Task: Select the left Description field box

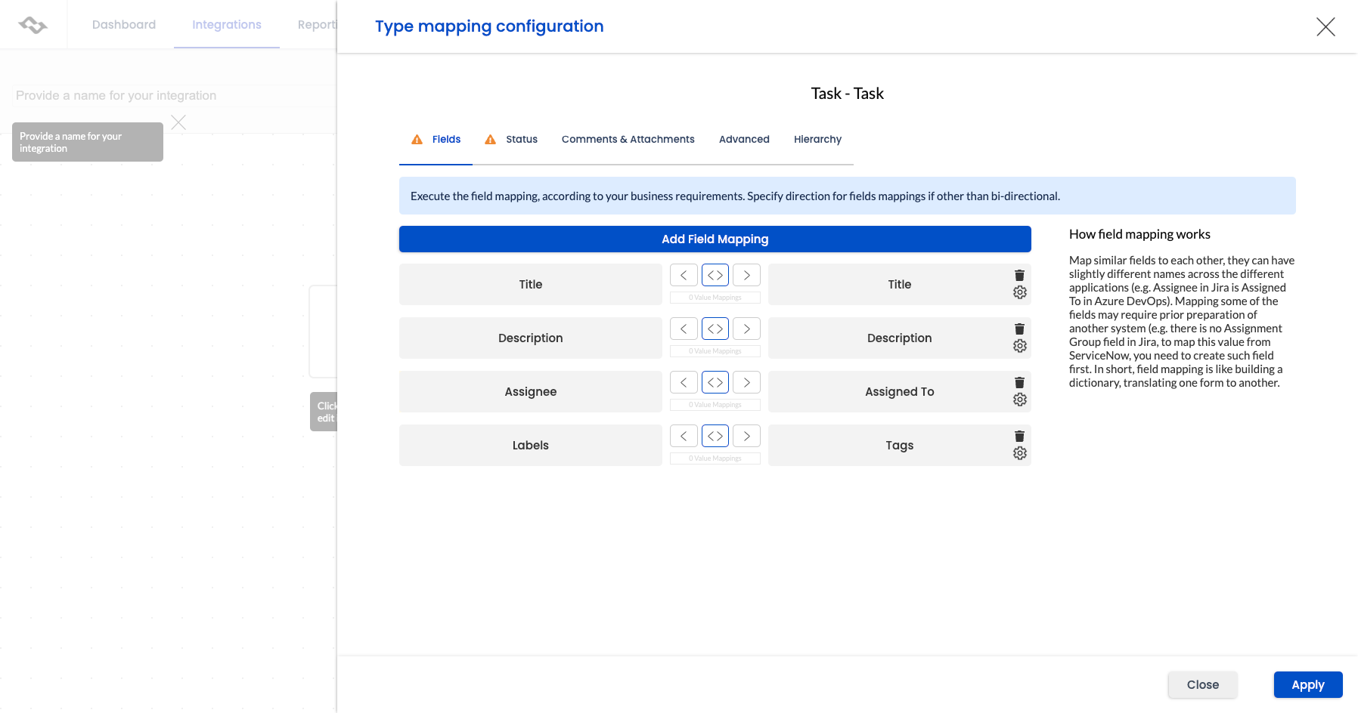Action: [x=531, y=338]
